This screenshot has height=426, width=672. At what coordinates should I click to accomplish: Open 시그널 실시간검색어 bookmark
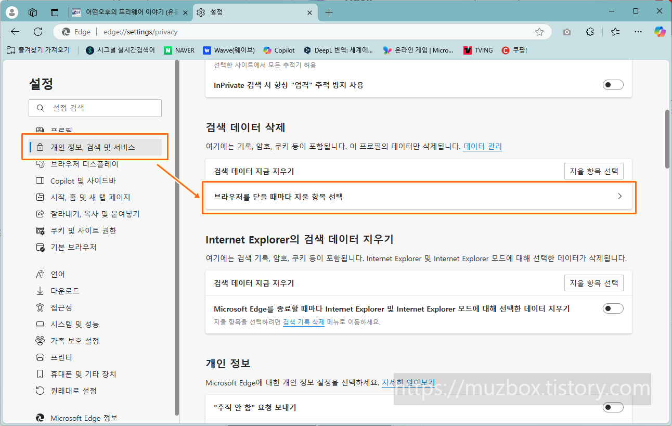point(120,50)
